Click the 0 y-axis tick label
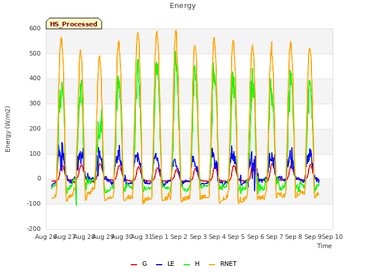The image size is (367, 275). [39, 179]
